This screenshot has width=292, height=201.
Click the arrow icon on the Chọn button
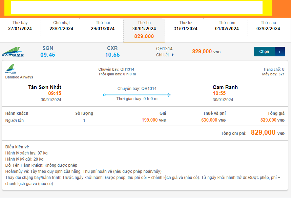[280, 52]
